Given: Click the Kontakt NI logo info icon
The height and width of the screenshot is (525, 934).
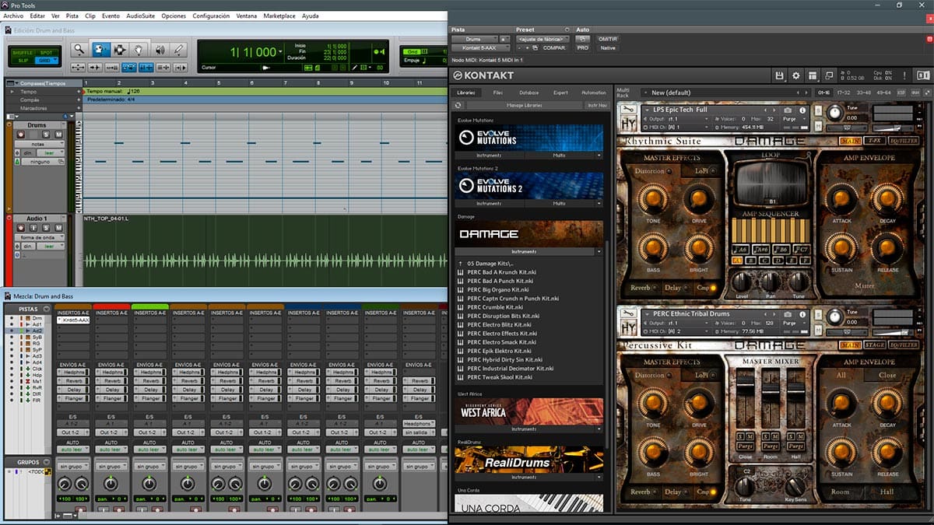Looking at the screenshot, I should point(922,75).
